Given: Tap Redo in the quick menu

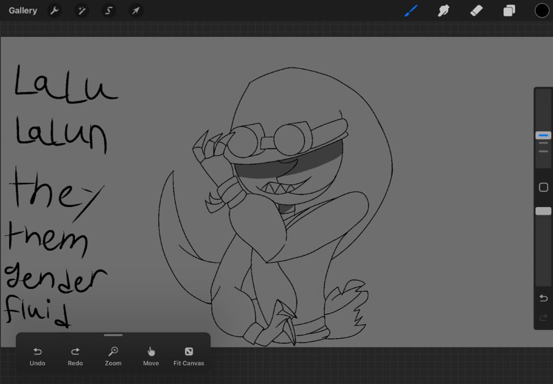Looking at the screenshot, I should [75, 356].
